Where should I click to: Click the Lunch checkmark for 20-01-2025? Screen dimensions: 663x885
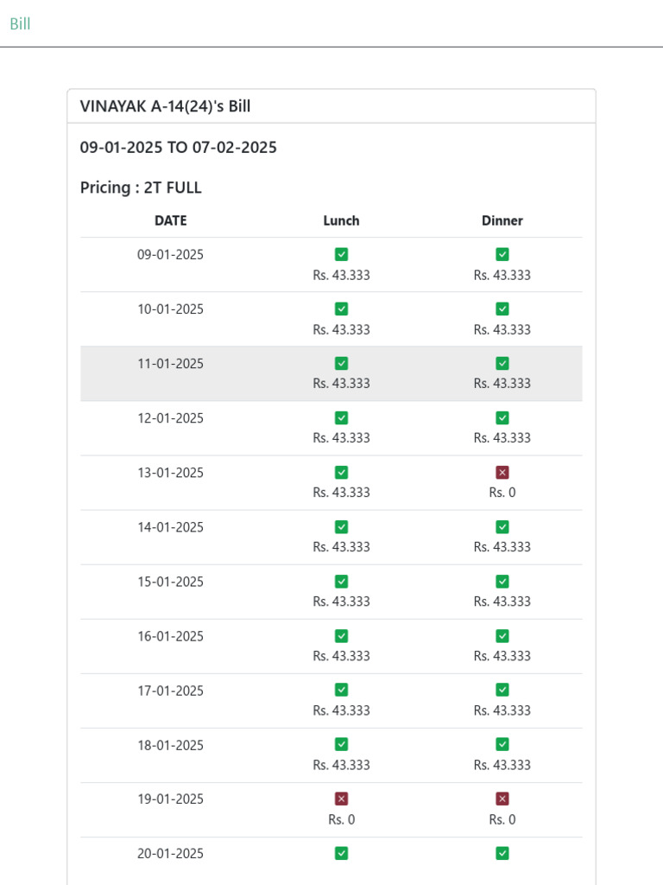tap(342, 853)
